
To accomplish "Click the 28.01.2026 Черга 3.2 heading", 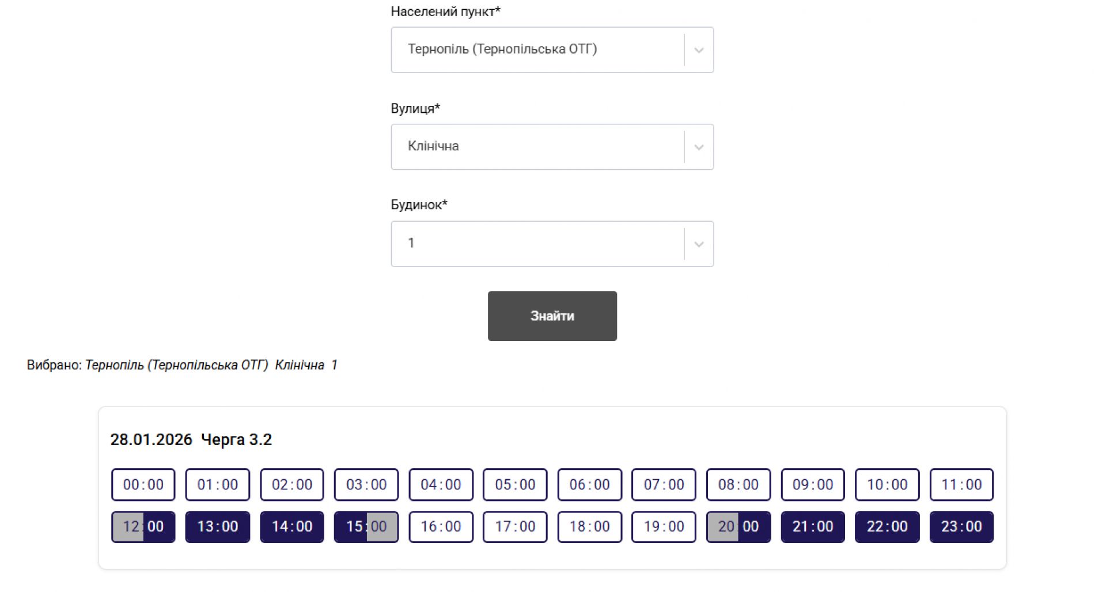I will pyautogui.click(x=191, y=439).
